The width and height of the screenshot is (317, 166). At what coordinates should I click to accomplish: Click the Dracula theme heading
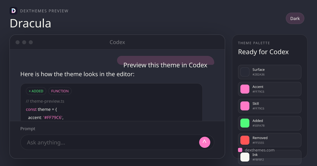pyautogui.click(x=30, y=23)
